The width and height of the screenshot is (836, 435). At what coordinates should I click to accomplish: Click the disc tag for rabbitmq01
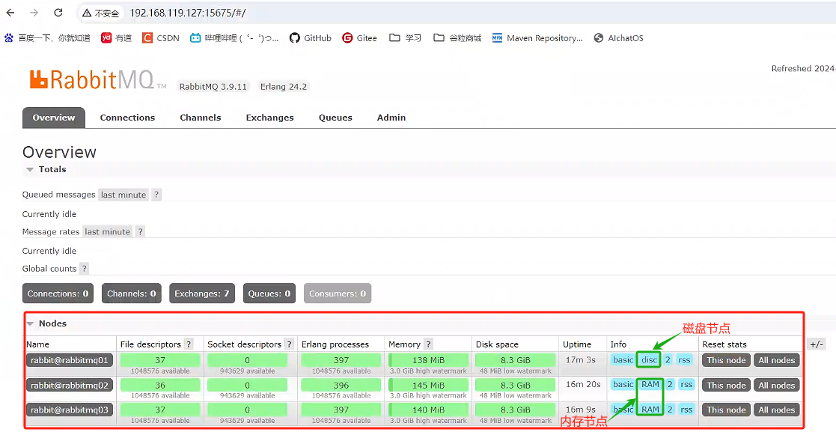pyautogui.click(x=649, y=360)
